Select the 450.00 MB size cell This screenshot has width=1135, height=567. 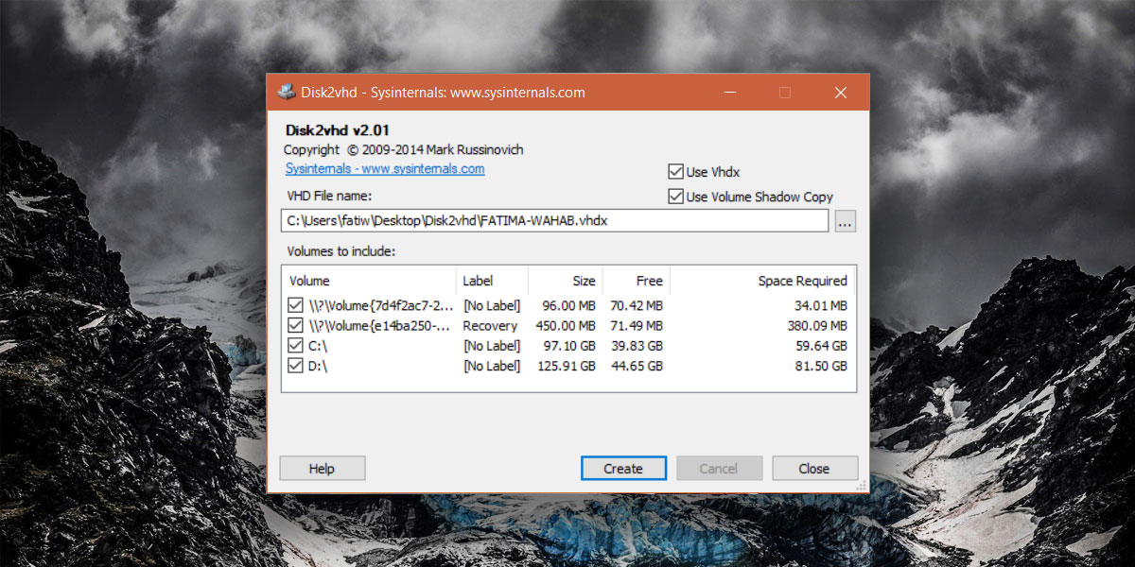565,326
